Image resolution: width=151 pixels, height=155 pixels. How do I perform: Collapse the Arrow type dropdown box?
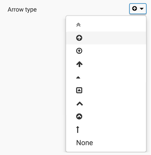pyautogui.click(x=138, y=9)
